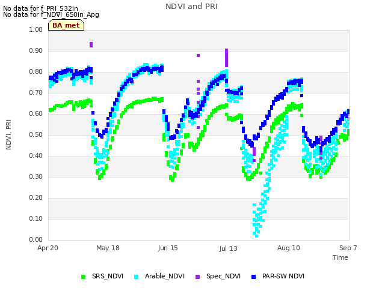Click the May 18 x-axis tick label
385x288 pixels.
(x=108, y=248)
